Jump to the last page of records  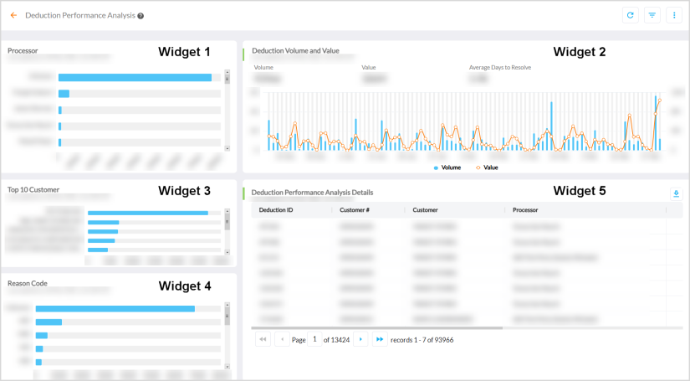click(380, 339)
